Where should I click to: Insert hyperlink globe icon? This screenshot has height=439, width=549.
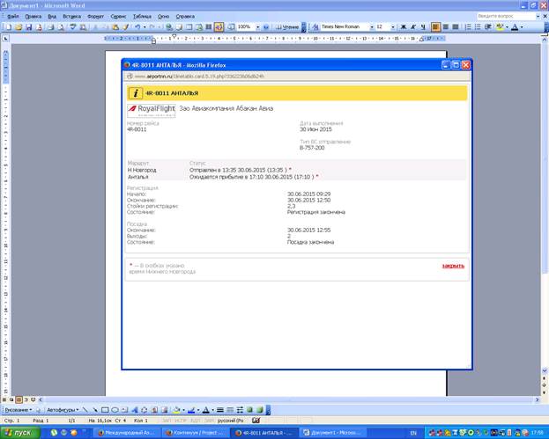click(169, 27)
